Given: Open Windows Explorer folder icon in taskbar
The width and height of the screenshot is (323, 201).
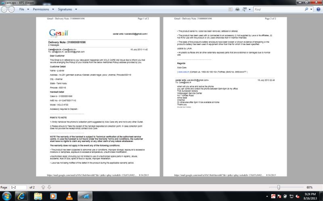Looking at the screenshot, I should tap(38, 196).
